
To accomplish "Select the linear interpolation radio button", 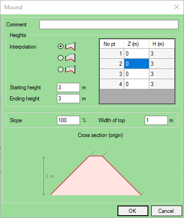I will [61, 46].
